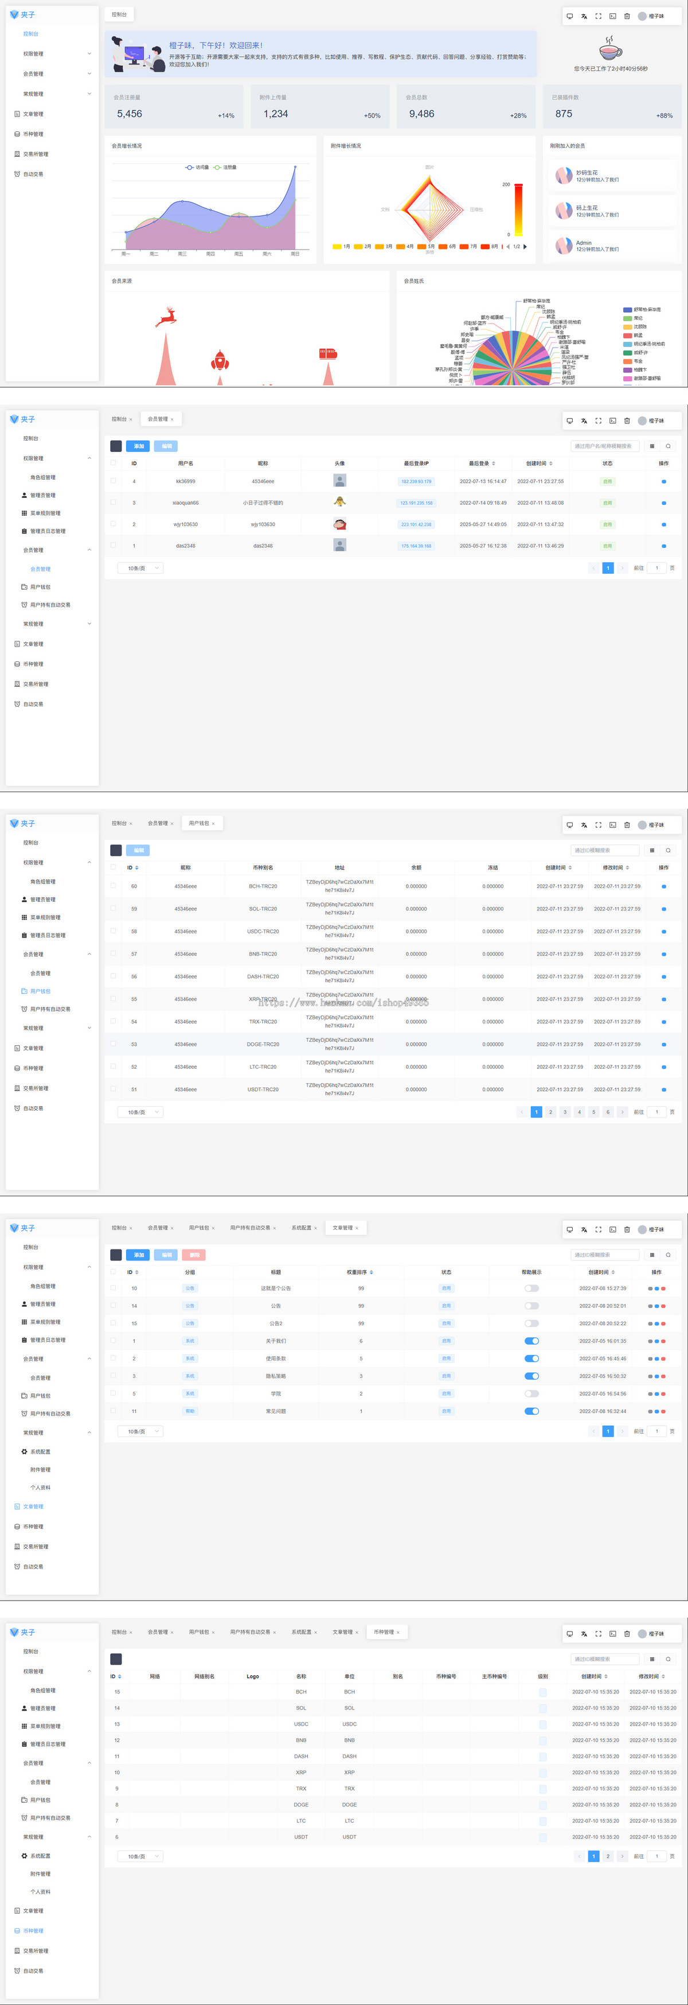
Task: Switch to 系统配置 tab on 文章管理 page
Action: point(301,1228)
